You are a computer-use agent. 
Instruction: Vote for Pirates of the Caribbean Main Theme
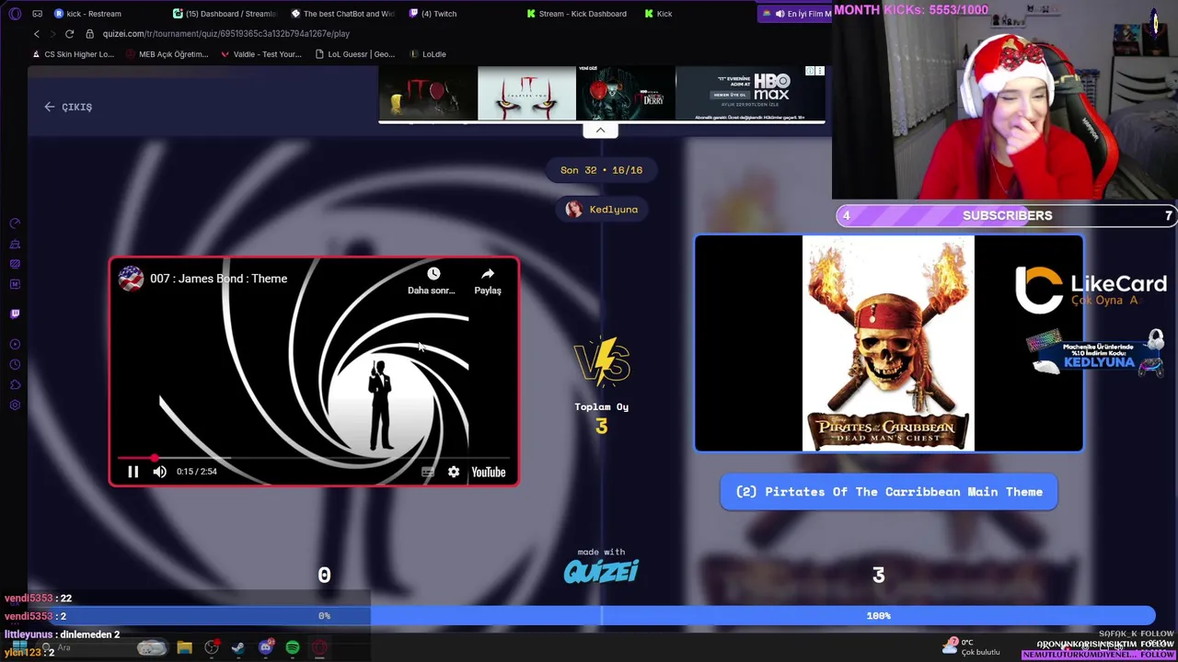[889, 492]
